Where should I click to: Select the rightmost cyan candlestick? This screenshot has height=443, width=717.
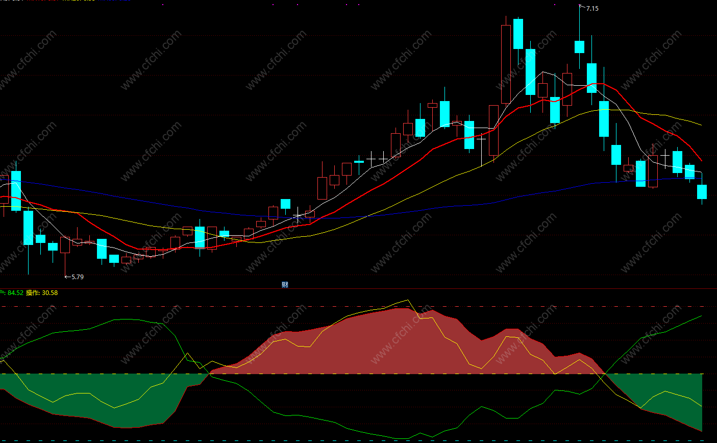click(702, 192)
